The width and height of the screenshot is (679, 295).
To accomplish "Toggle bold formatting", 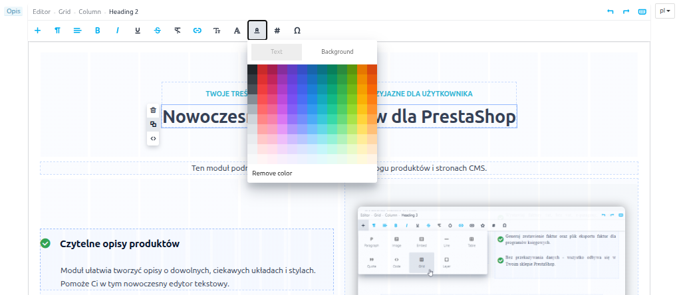I will pos(97,31).
